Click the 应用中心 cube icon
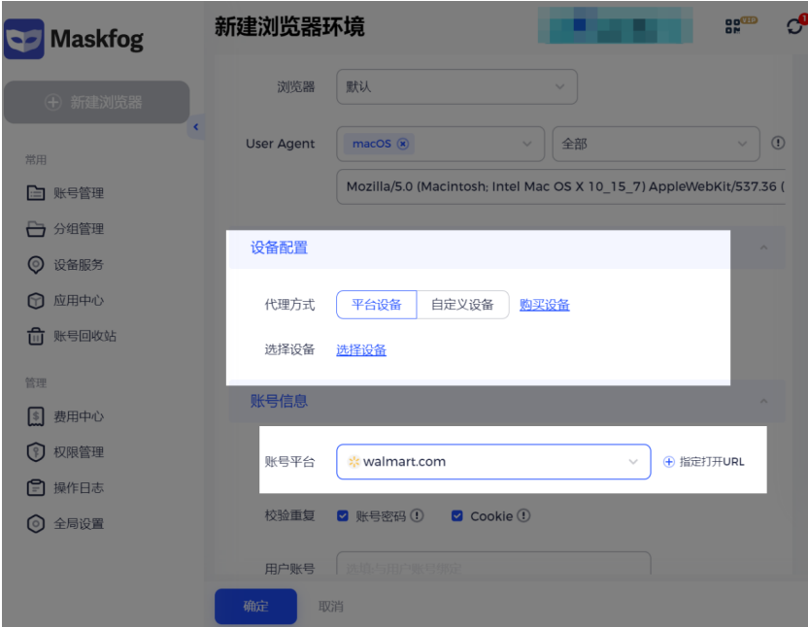808x627 pixels. tap(36, 300)
